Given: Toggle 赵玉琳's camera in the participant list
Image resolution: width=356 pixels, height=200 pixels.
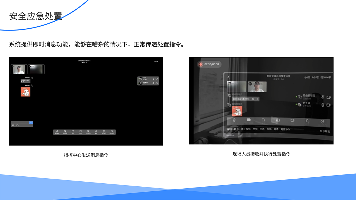Looking at the screenshot, I should pyautogui.click(x=329, y=105).
